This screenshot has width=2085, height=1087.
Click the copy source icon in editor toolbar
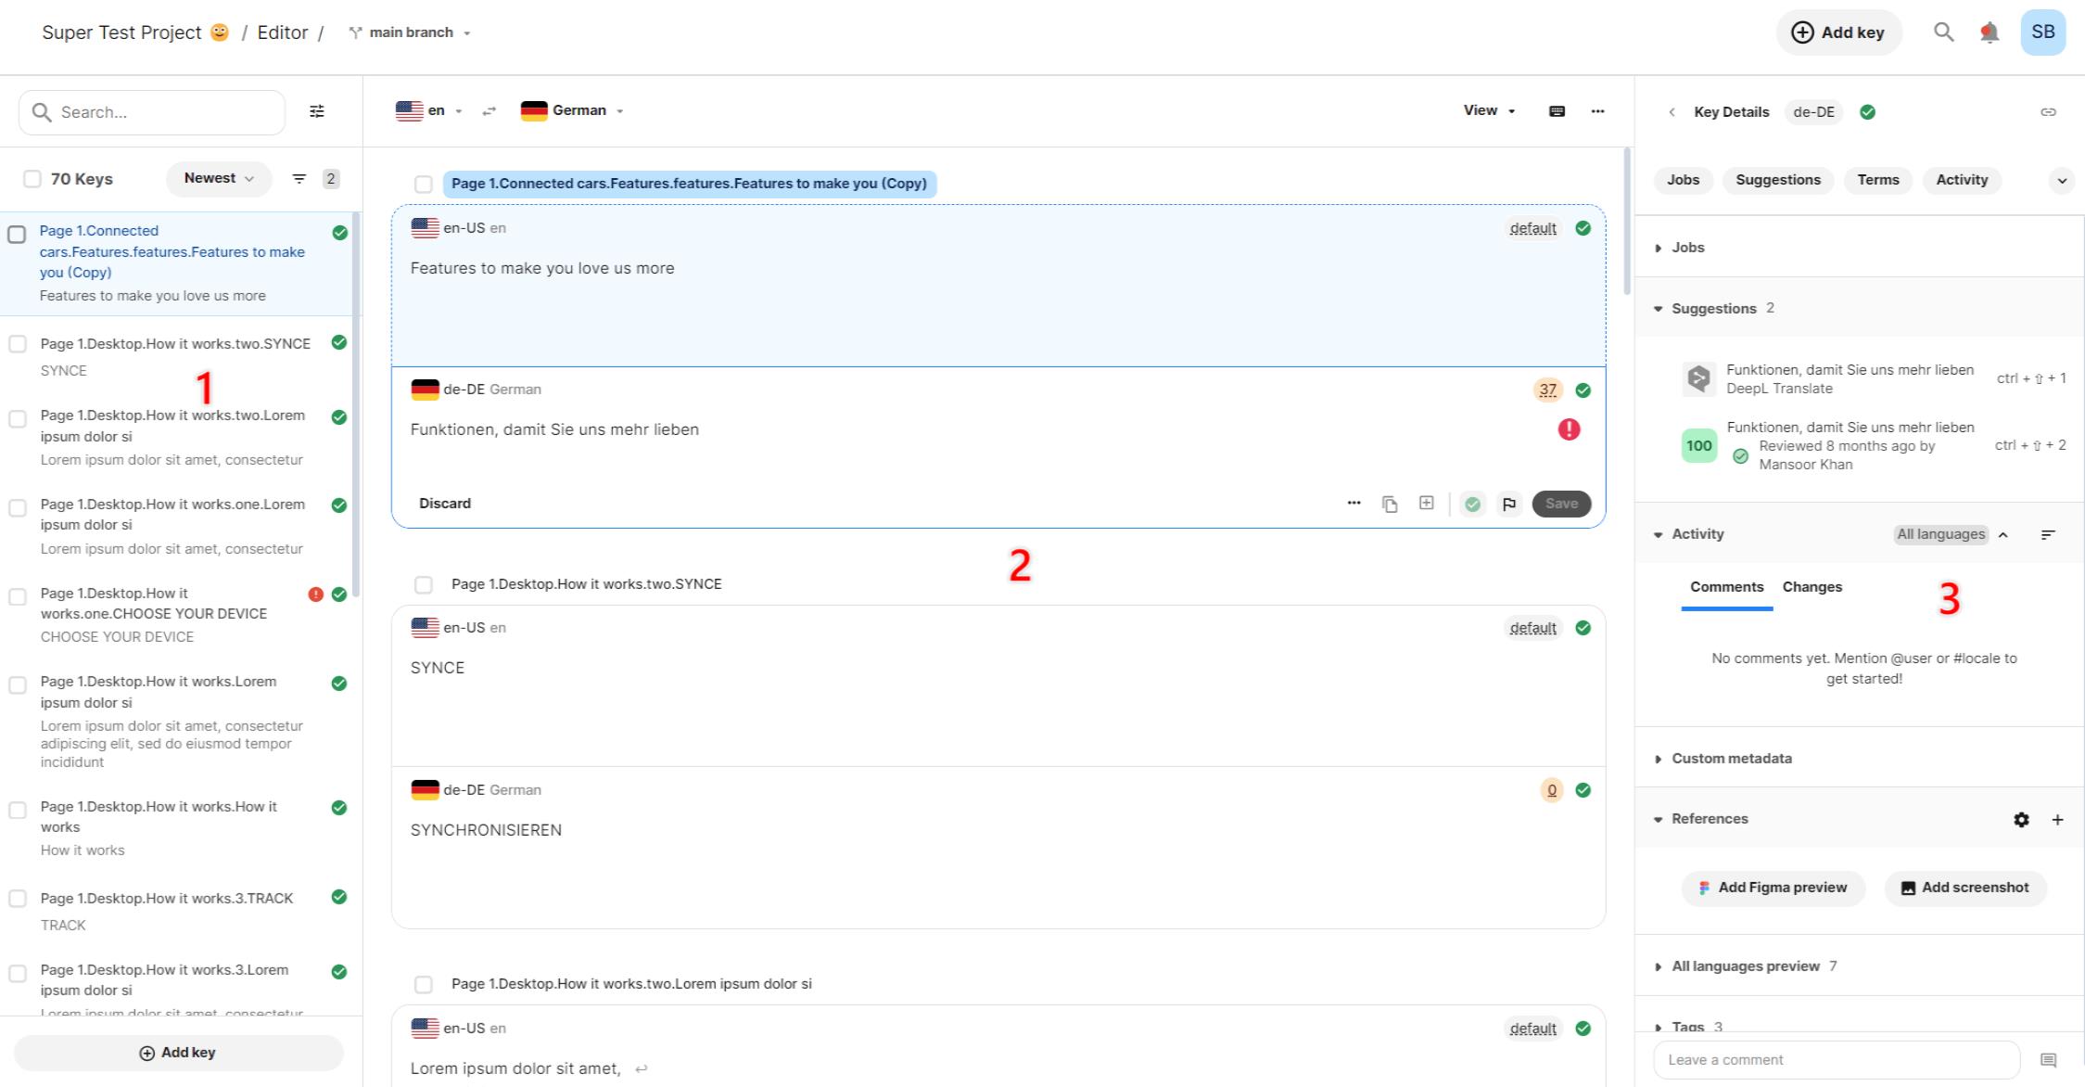[x=1389, y=504]
